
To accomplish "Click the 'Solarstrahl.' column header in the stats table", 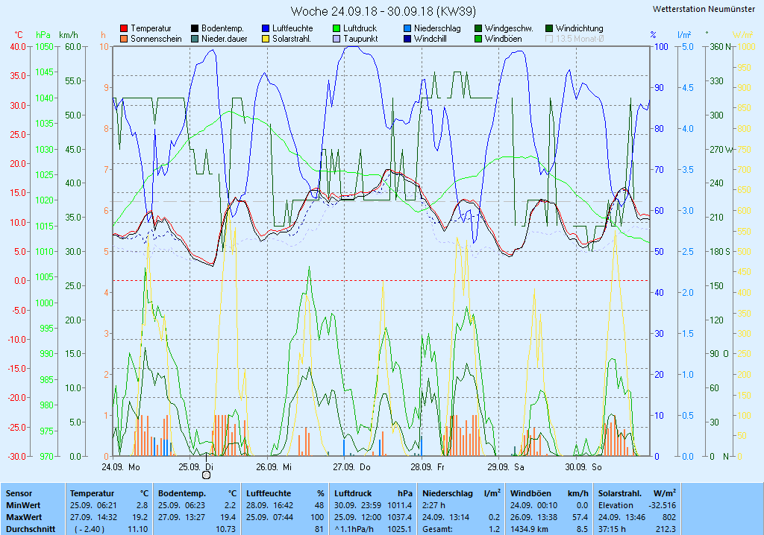I will coord(620,493).
